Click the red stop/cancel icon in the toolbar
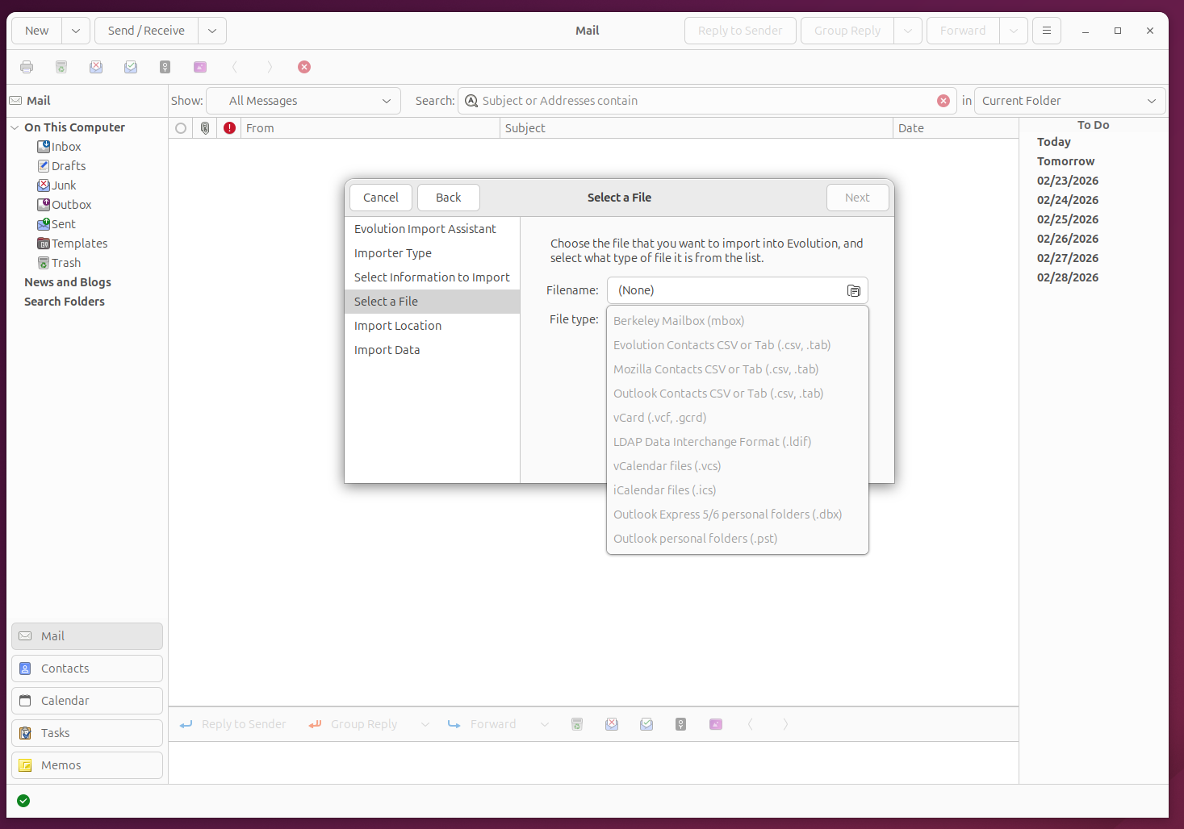This screenshot has width=1184, height=829. (304, 67)
